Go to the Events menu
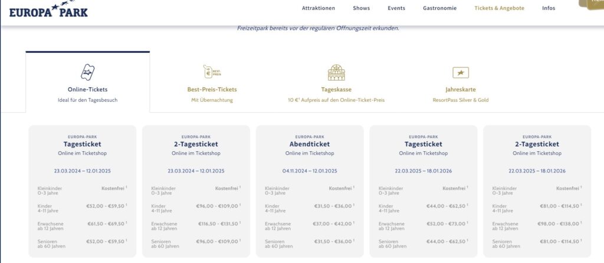This screenshot has height=263, width=604. 396,8
